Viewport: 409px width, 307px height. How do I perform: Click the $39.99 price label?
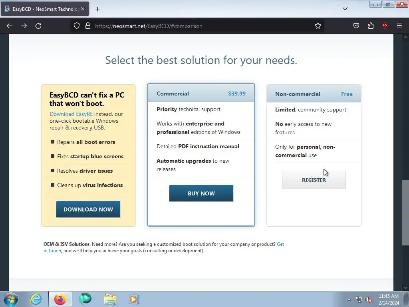[x=237, y=94]
